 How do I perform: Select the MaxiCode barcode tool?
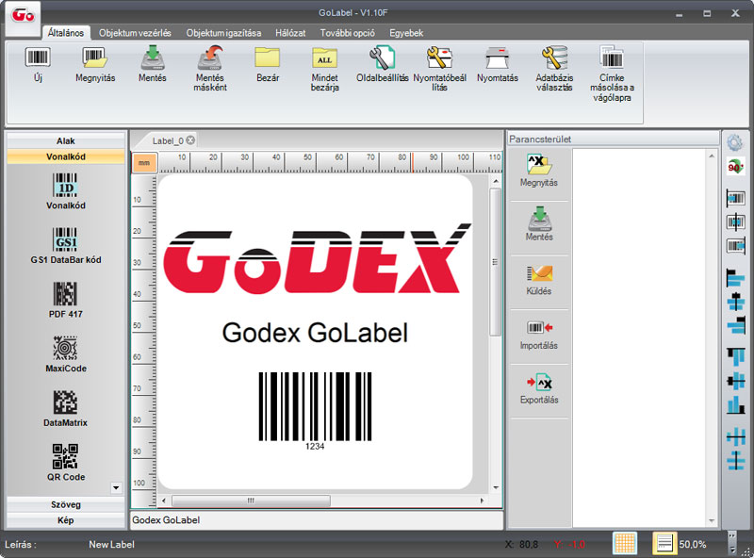click(x=66, y=354)
